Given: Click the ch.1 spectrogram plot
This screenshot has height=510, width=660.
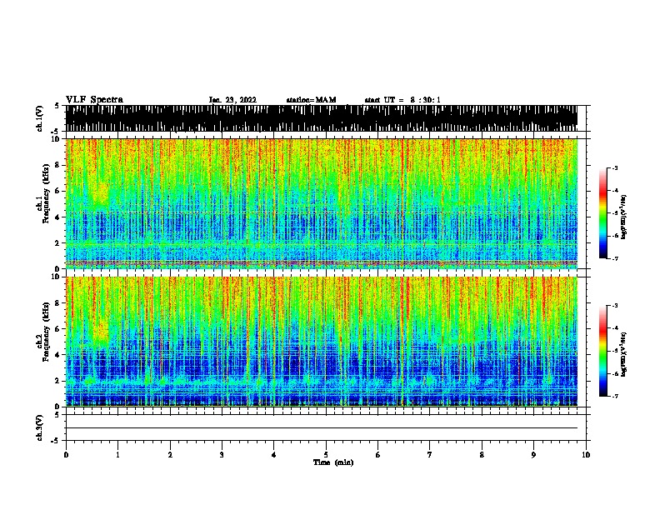Looking at the screenshot, I should click(x=322, y=203).
